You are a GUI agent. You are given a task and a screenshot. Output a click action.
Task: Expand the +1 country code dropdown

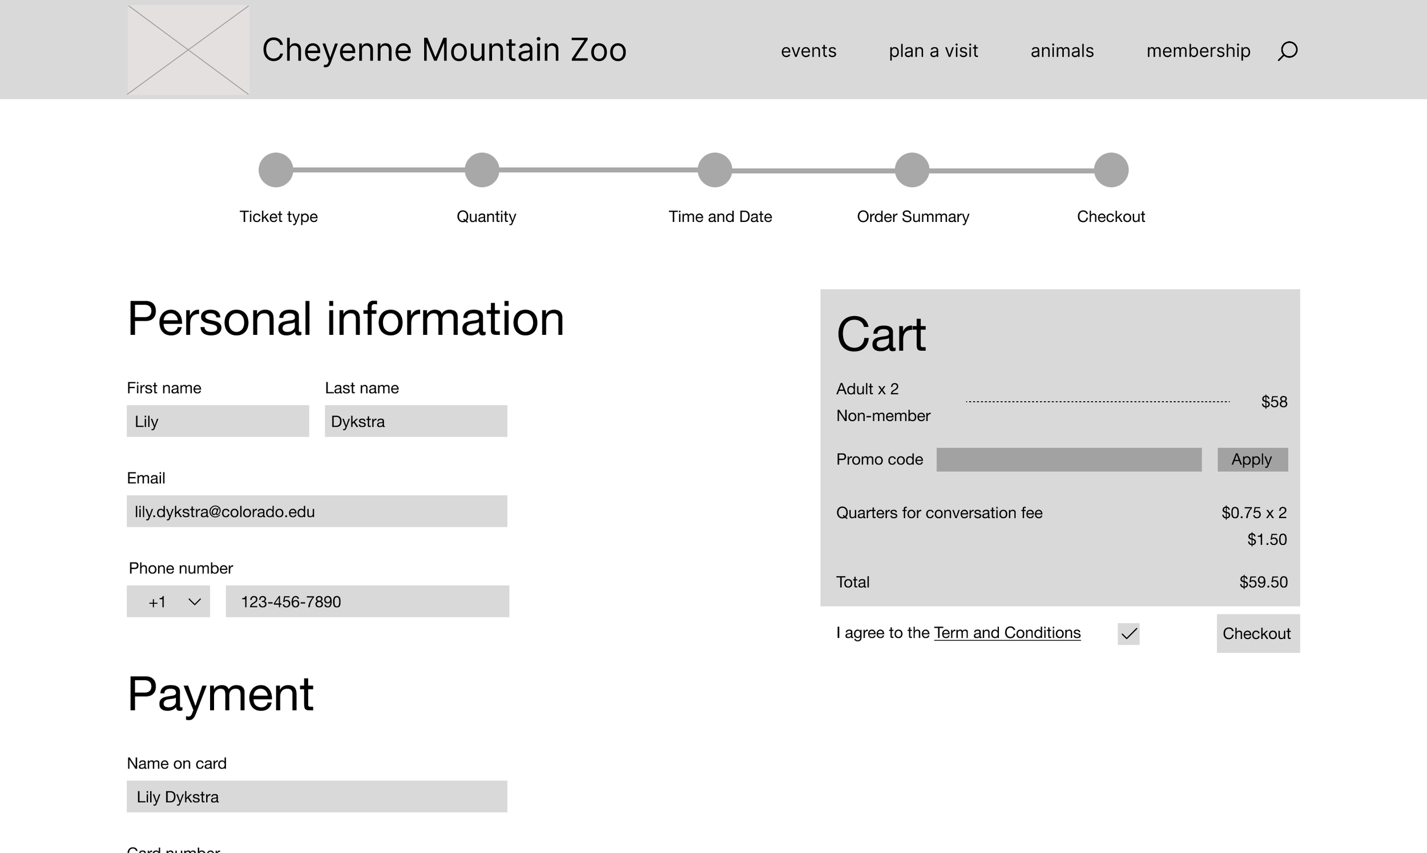[x=168, y=601]
